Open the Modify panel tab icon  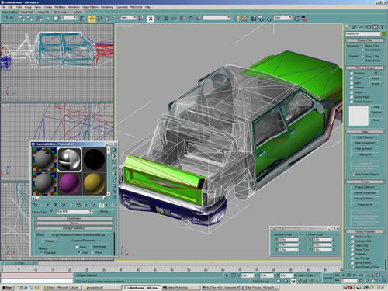tap(355, 27)
